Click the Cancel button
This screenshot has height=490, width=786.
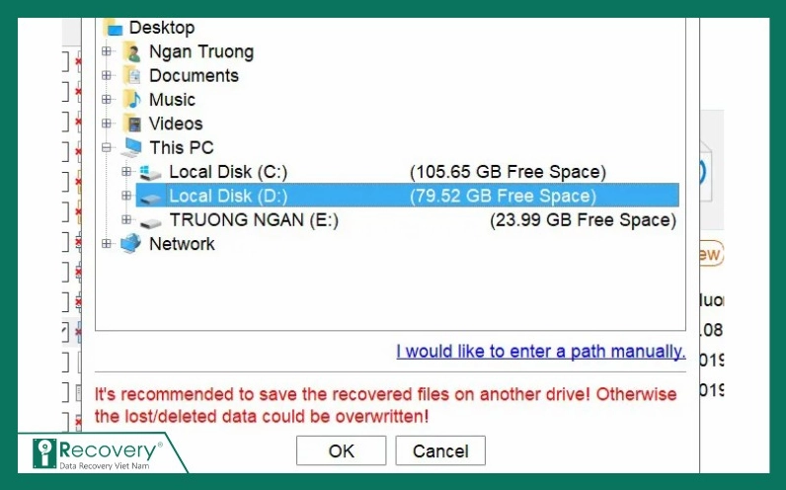(x=440, y=450)
